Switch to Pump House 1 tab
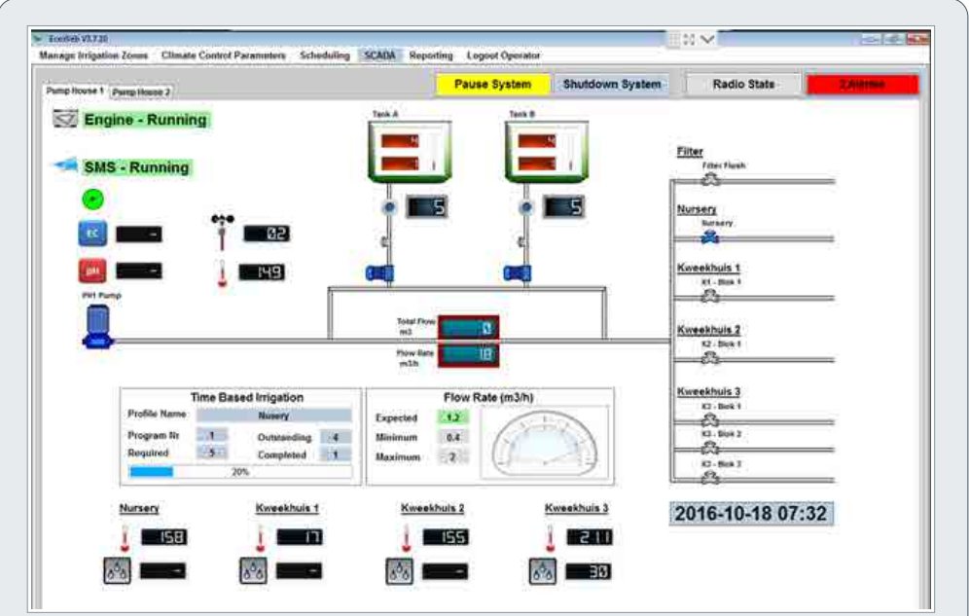The height and width of the screenshot is (616, 969). pyautogui.click(x=75, y=91)
